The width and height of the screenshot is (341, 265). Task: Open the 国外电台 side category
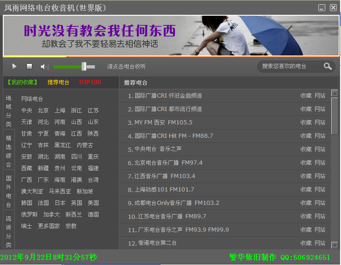pos(8,191)
